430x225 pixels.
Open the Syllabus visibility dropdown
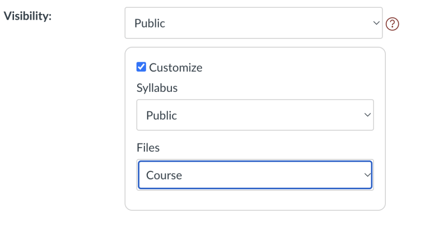pos(255,115)
